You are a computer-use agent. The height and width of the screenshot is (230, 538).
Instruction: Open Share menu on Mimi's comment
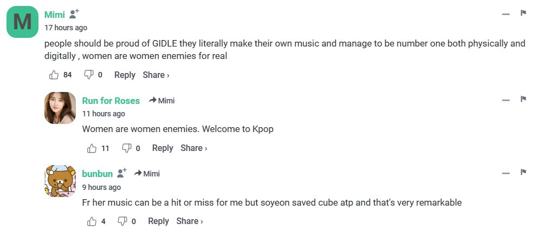156,75
